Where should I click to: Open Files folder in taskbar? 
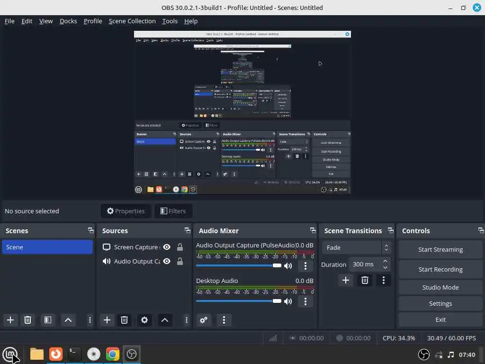click(37, 354)
